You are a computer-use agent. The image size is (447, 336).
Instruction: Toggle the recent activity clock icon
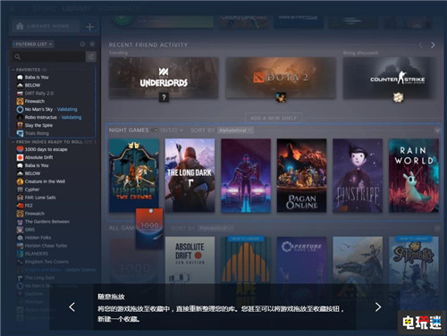pyautogui.click(x=82, y=44)
